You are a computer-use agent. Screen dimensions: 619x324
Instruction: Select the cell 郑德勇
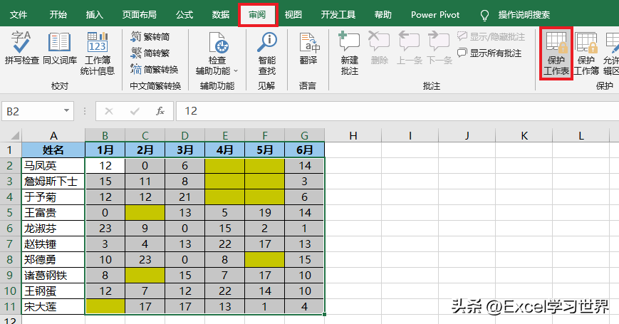click(x=53, y=260)
